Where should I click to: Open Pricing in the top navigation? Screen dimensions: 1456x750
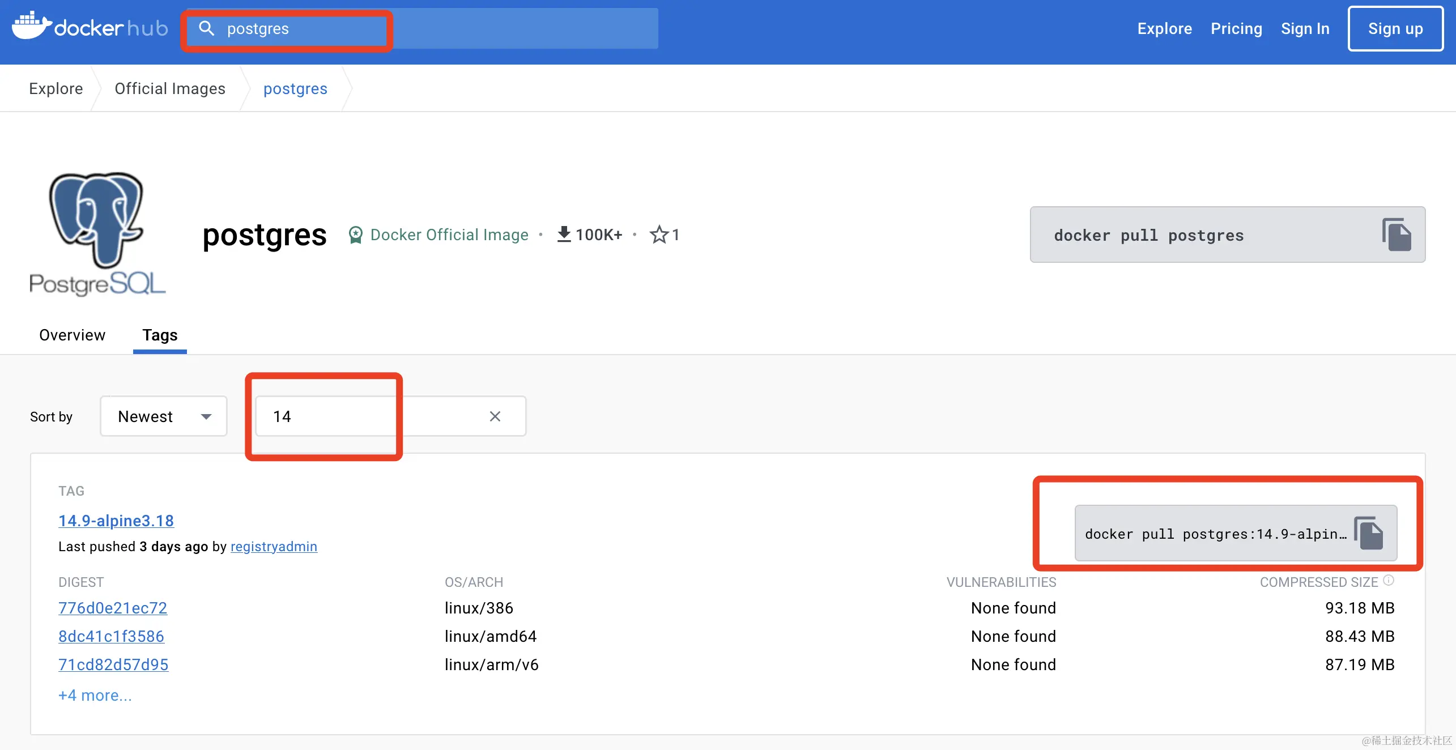(1236, 28)
